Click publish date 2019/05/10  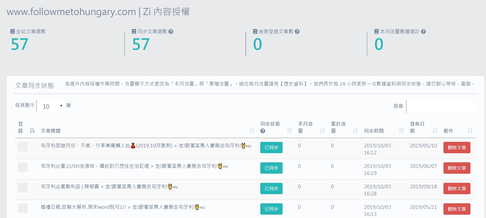[x=423, y=146]
